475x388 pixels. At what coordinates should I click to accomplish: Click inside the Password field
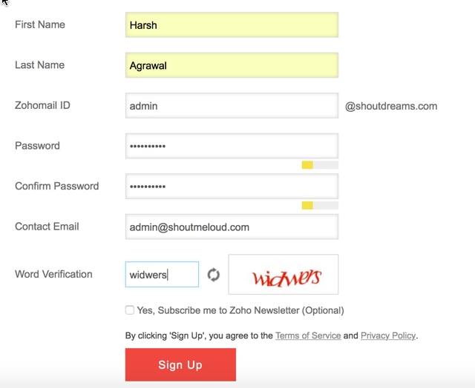[x=232, y=146]
